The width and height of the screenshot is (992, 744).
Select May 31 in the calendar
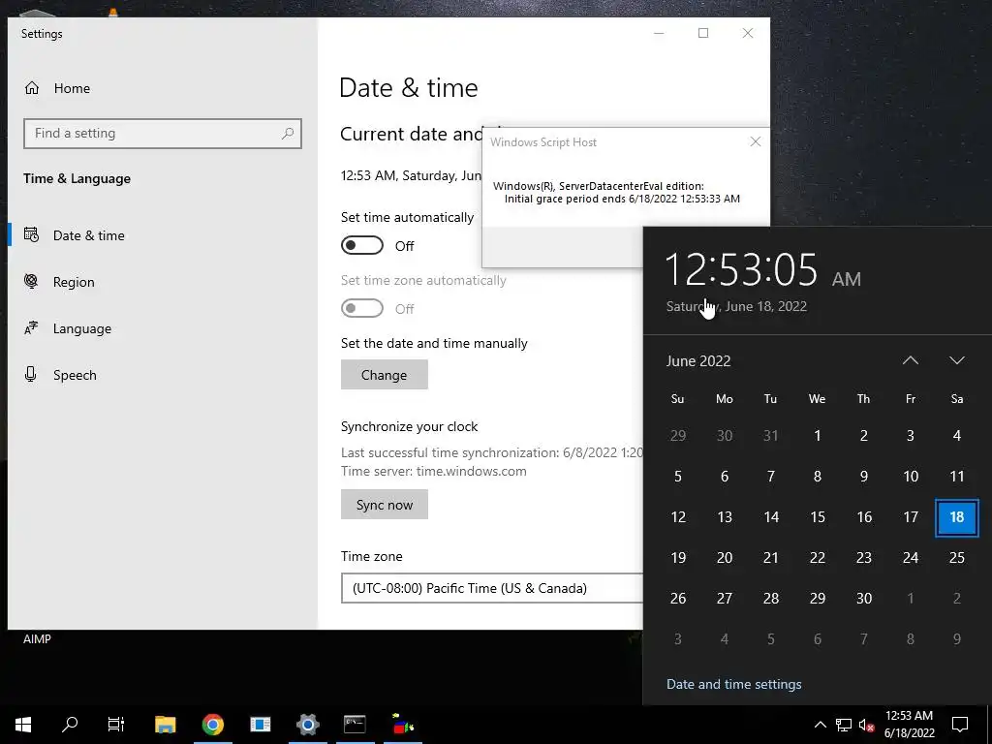click(x=770, y=435)
